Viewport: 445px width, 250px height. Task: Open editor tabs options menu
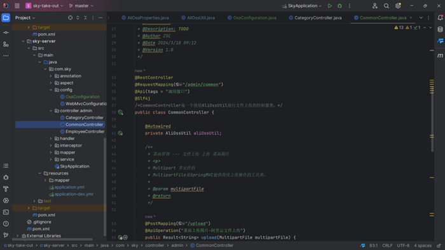[428, 18]
